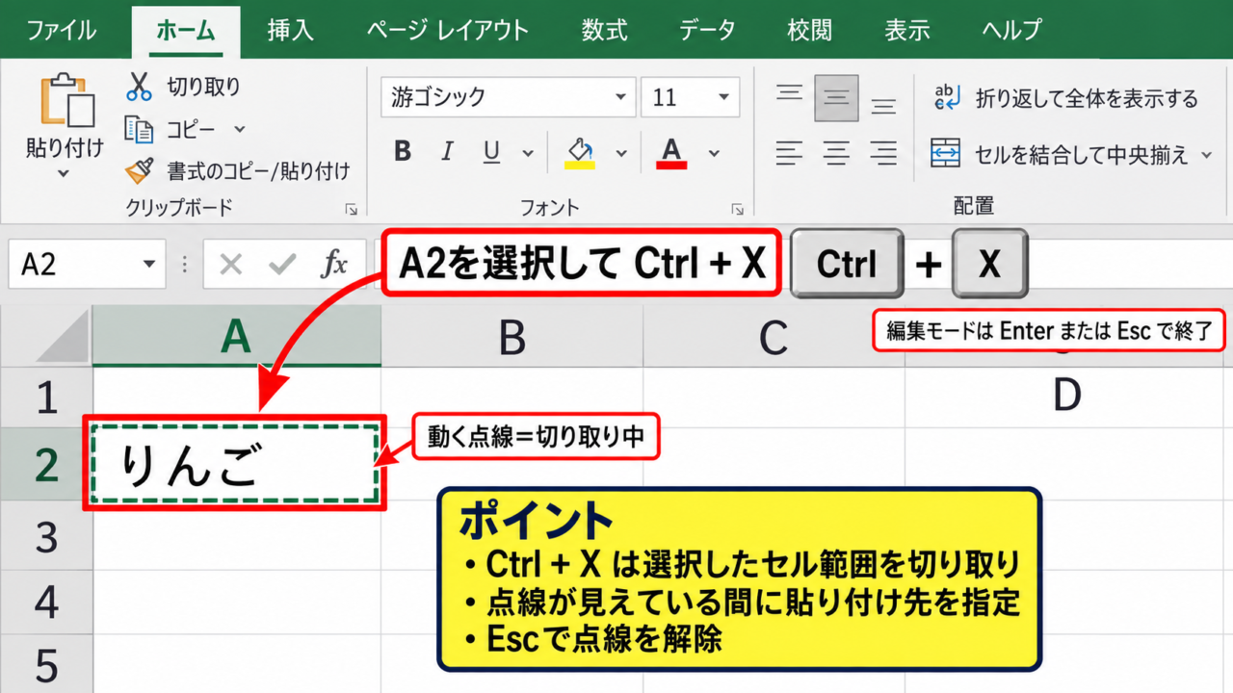Click the Insert Function fx icon
Screen dimensions: 1233x693
(x=334, y=264)
